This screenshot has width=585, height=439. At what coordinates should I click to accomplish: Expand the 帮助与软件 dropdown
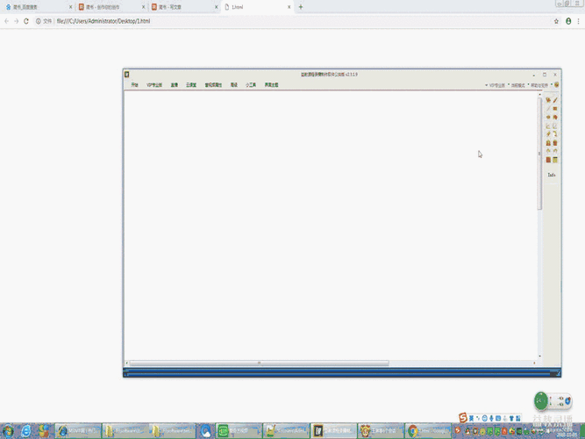[x=542, y=85]
